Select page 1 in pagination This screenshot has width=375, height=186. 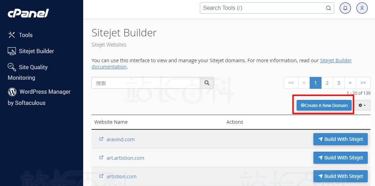pyautogui.click(x=316, y=83)
